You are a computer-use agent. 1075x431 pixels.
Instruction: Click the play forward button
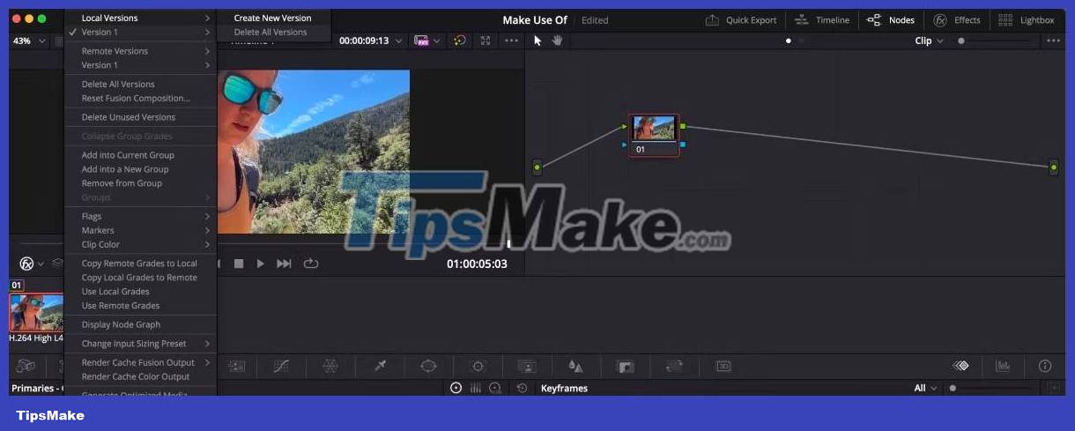pos(260,264)
